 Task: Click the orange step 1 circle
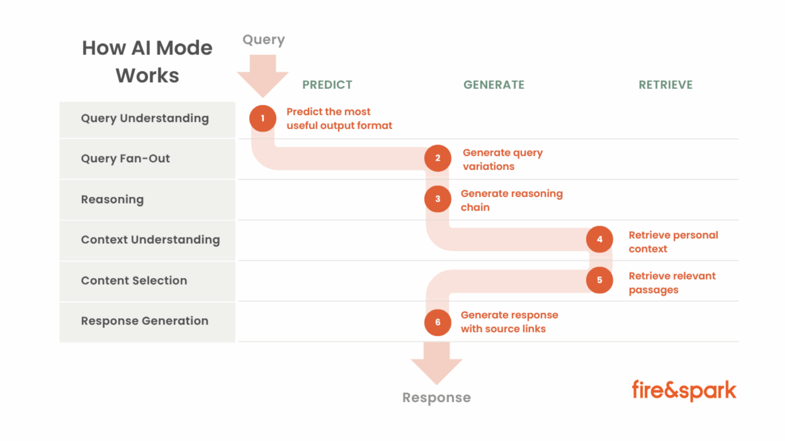click(262, 118)
